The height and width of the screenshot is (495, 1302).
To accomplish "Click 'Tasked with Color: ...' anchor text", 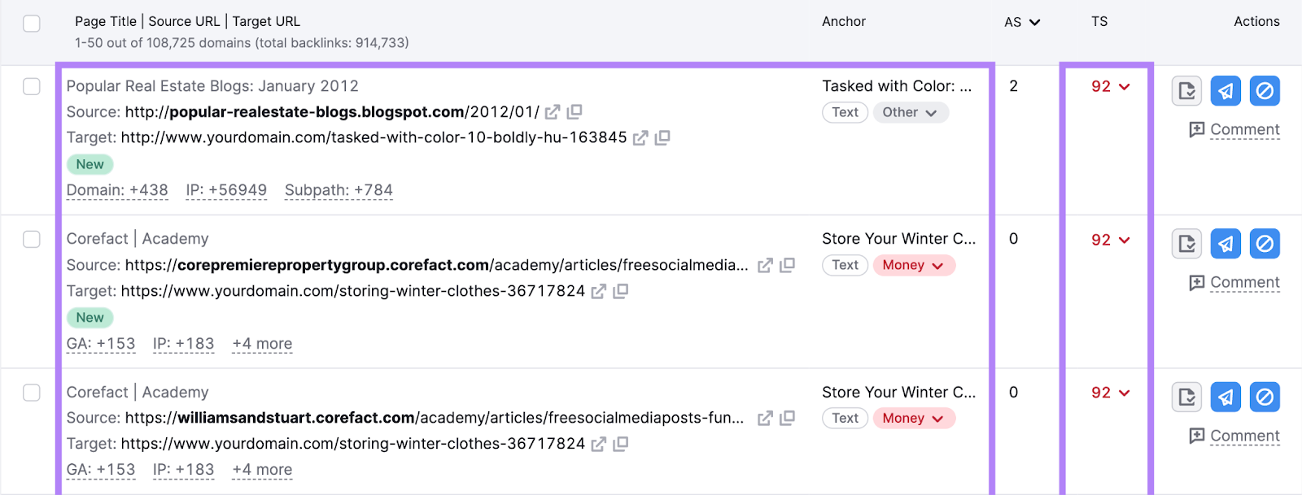I will tap(897, 86).
